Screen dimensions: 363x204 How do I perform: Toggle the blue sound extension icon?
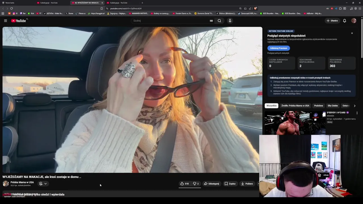336,8
